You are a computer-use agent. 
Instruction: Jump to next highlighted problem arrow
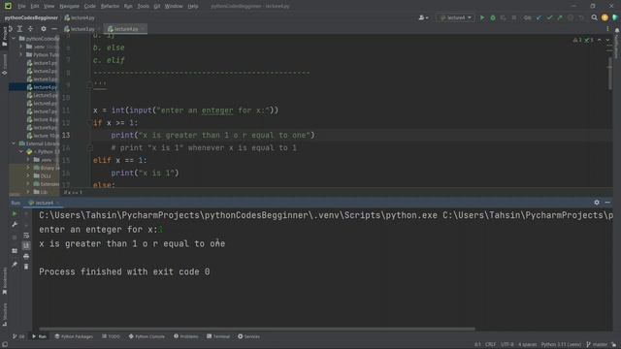(x=607, y=40)
